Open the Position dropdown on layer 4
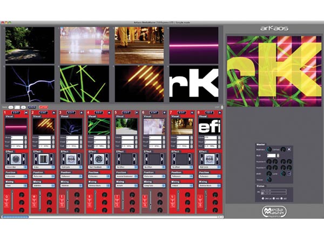 pos(99,176)
